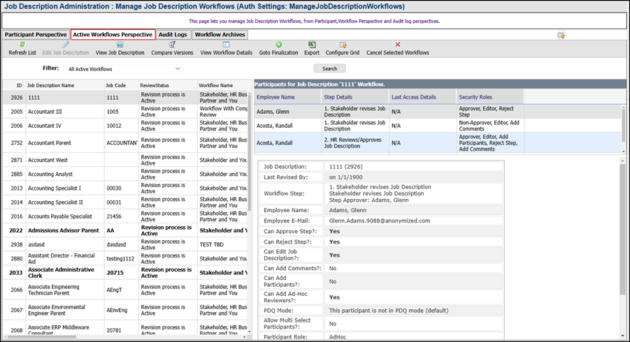This screenshot has height=342, width=630.
Task: Select the Associate Administrative Clerk row
Action: (x=125, y=273)
